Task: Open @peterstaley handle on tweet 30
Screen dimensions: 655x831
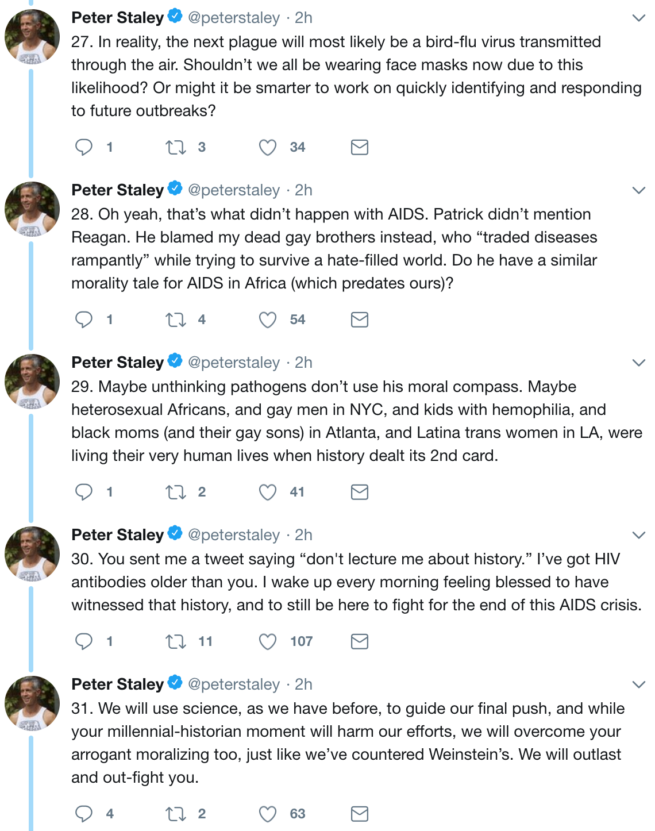Action: [234, 535]
